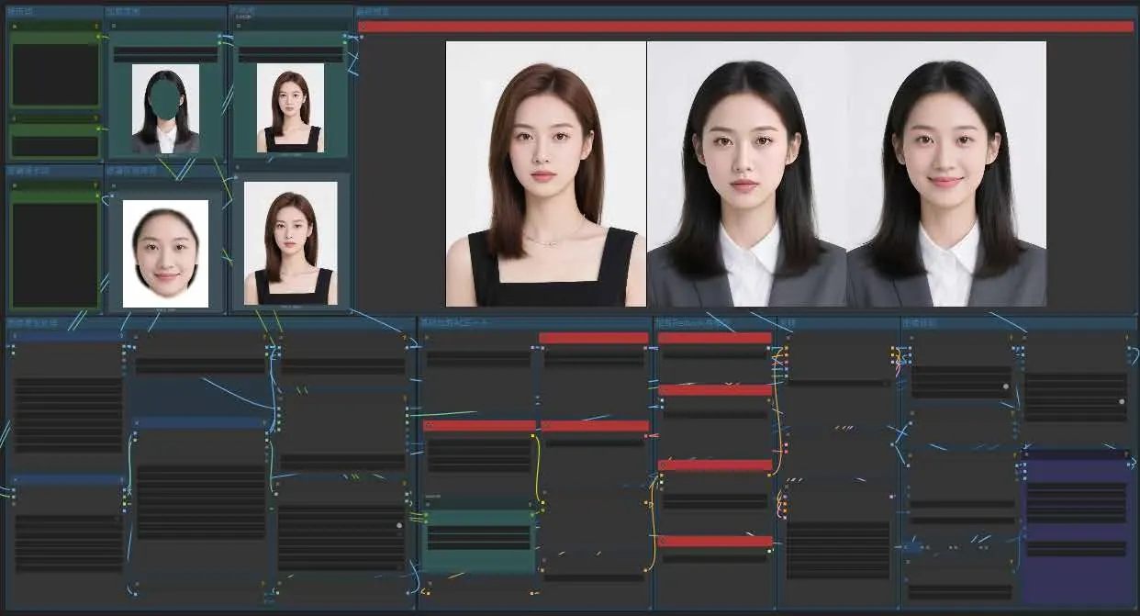Viewport: 1140px width, 616px height.
Task: Click the cropped smiling face image
Action: coord(165,253)
